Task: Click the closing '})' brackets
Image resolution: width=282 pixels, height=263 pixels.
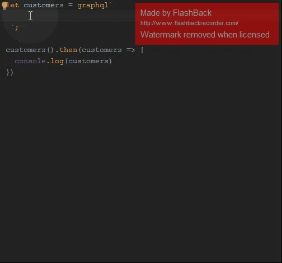Action: (x=10, y=72)
